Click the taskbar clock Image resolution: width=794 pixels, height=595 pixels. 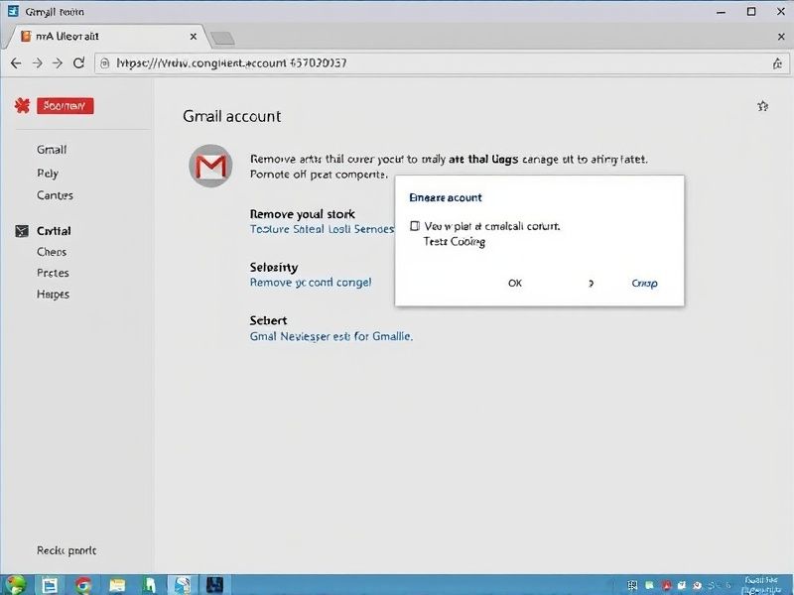point(761,585)
